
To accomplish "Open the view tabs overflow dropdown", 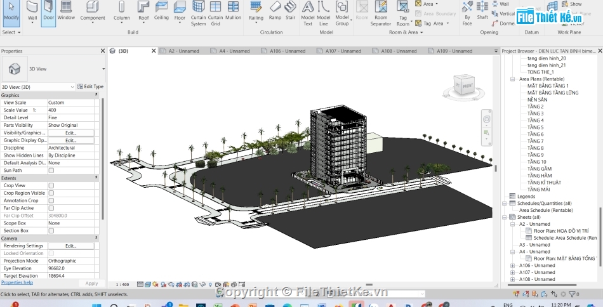I will click(496, 51).
